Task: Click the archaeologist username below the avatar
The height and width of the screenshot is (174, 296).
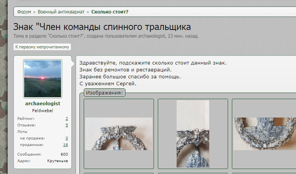Action: point(43,104)
